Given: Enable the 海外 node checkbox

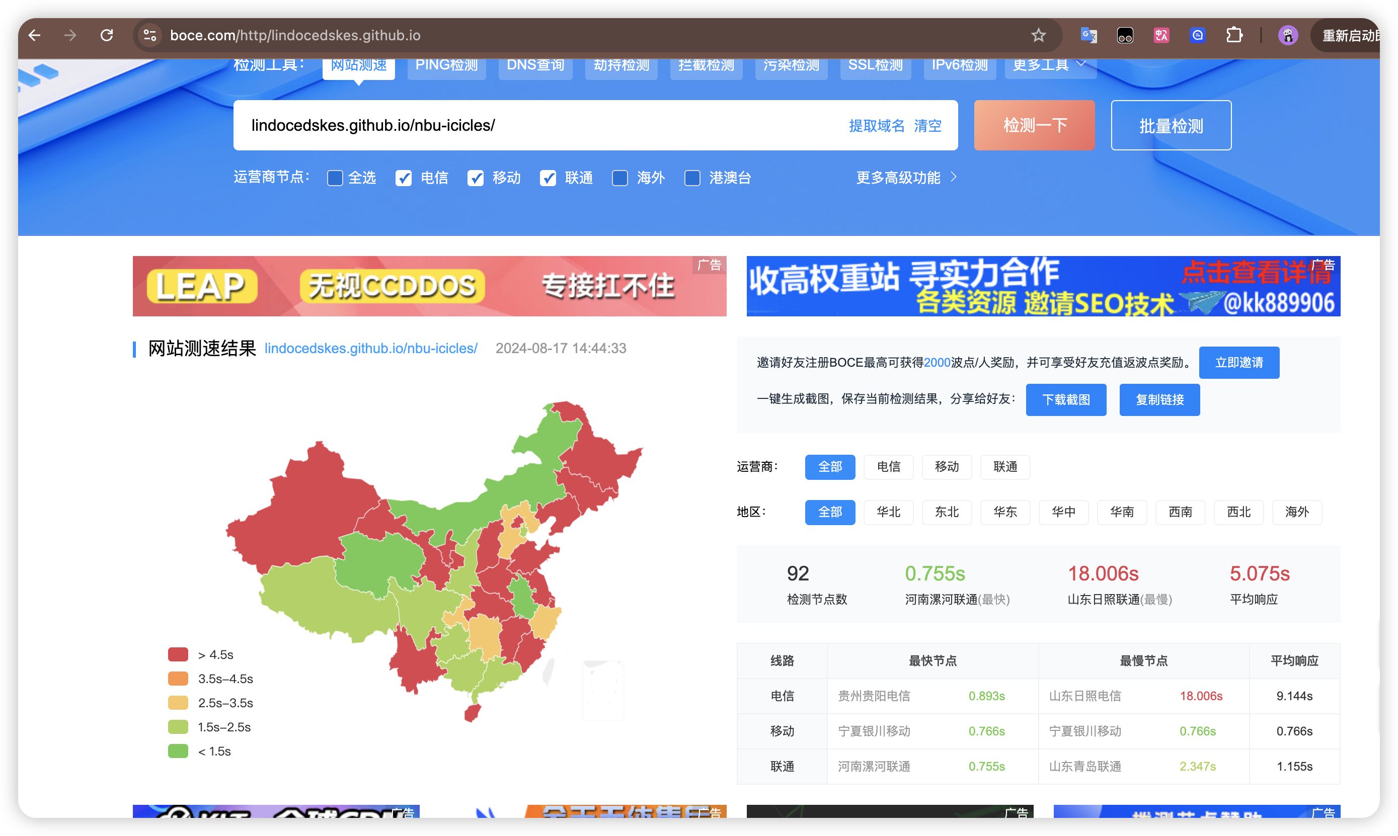Looking at the screenshot, I should click(620, 178).
